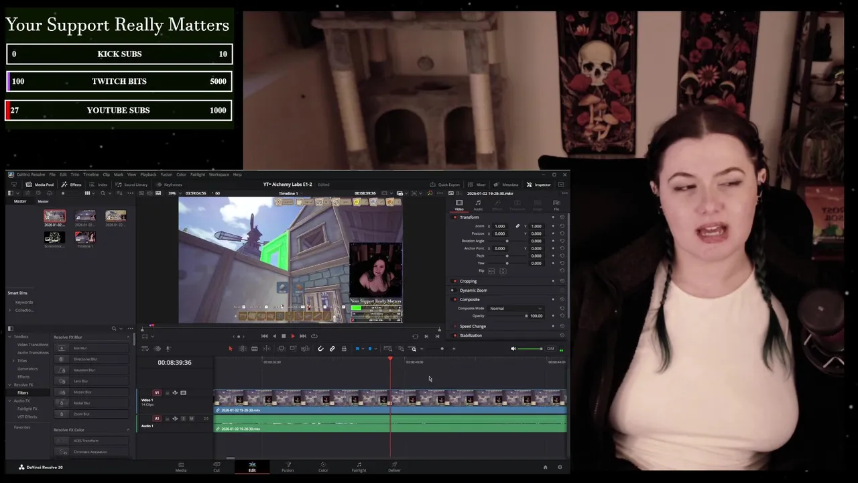This screenshot has width=858, height=483.
Task: Click the zoom X/Y link chain icon
Action: (517, 226)
